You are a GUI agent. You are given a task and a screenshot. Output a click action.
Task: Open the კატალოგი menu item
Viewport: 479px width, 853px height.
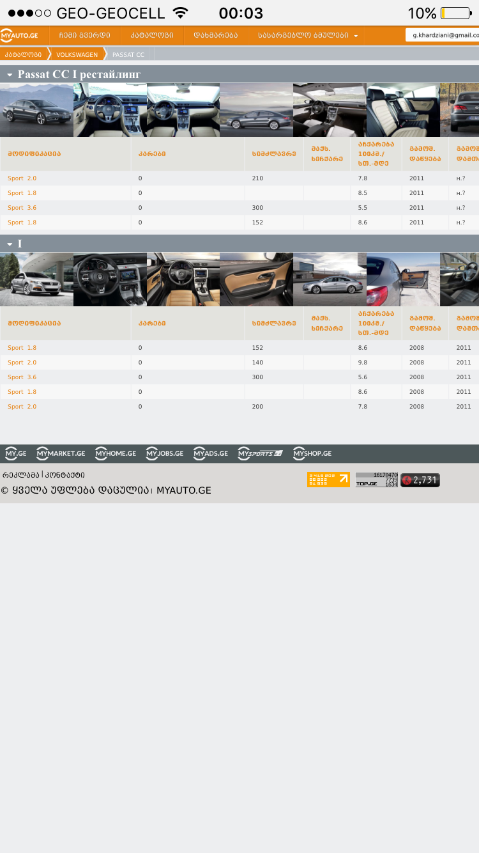152,36
